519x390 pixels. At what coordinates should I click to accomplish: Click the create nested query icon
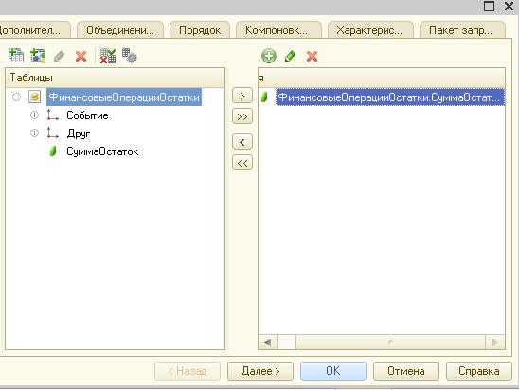coord(38,56)
